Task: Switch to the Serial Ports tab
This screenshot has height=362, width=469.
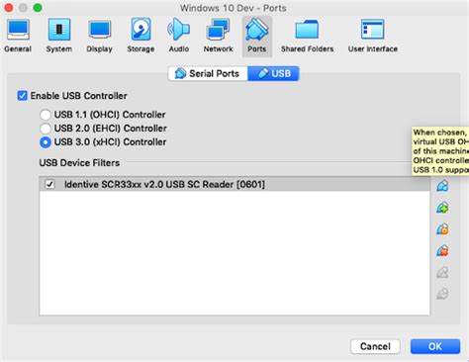Action: 208,73
